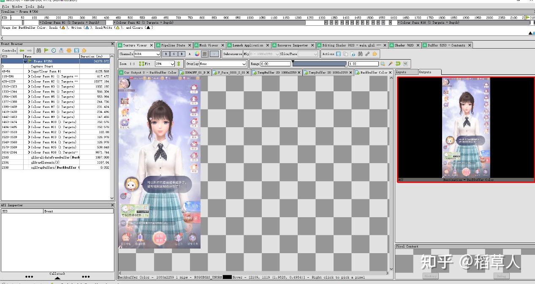Expand Copy/Clear Pass #1 row

(x=29, y=71)
